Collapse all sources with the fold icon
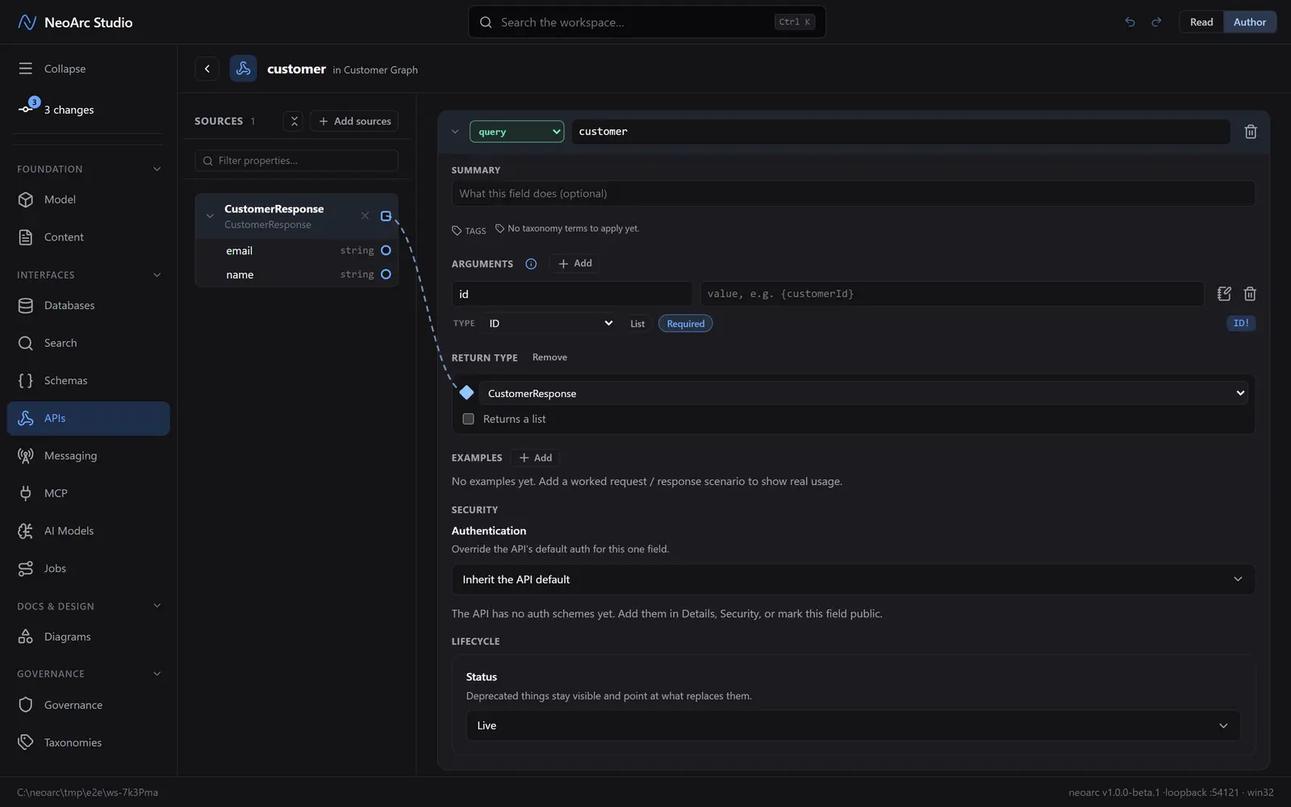The image size is (1291, 807). pos(294,121)
